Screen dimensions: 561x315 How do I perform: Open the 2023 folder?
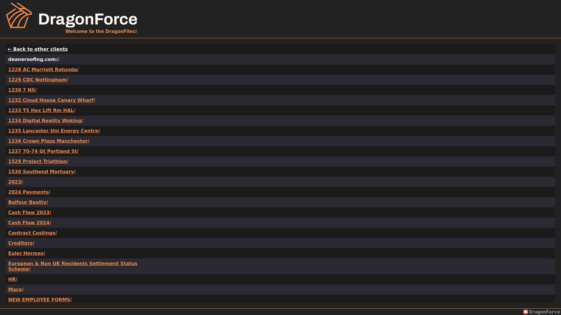pyautogui.click(x=15, y=182)
